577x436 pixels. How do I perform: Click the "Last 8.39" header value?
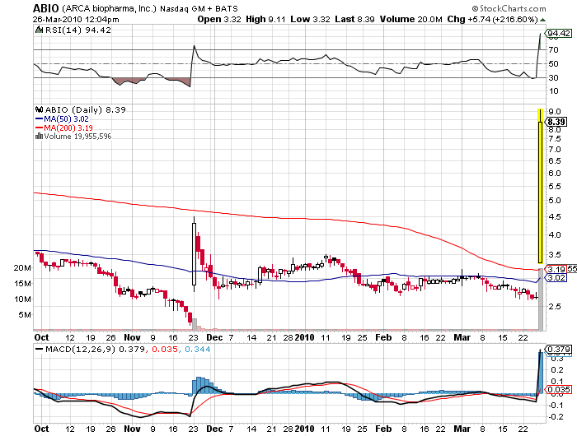(354, 19)
